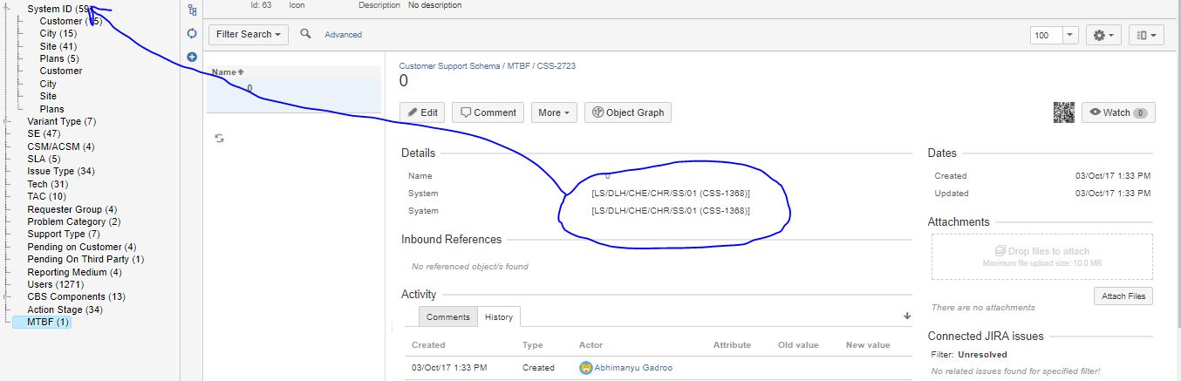
Task: Select Reporting Medium (4) in the tree
Action: 74,272
